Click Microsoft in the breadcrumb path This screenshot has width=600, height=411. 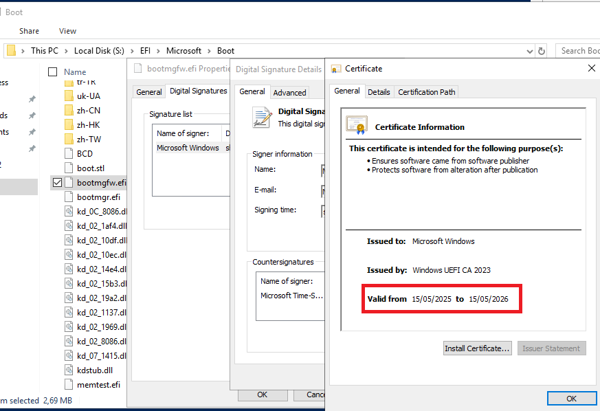coord(184,51)
